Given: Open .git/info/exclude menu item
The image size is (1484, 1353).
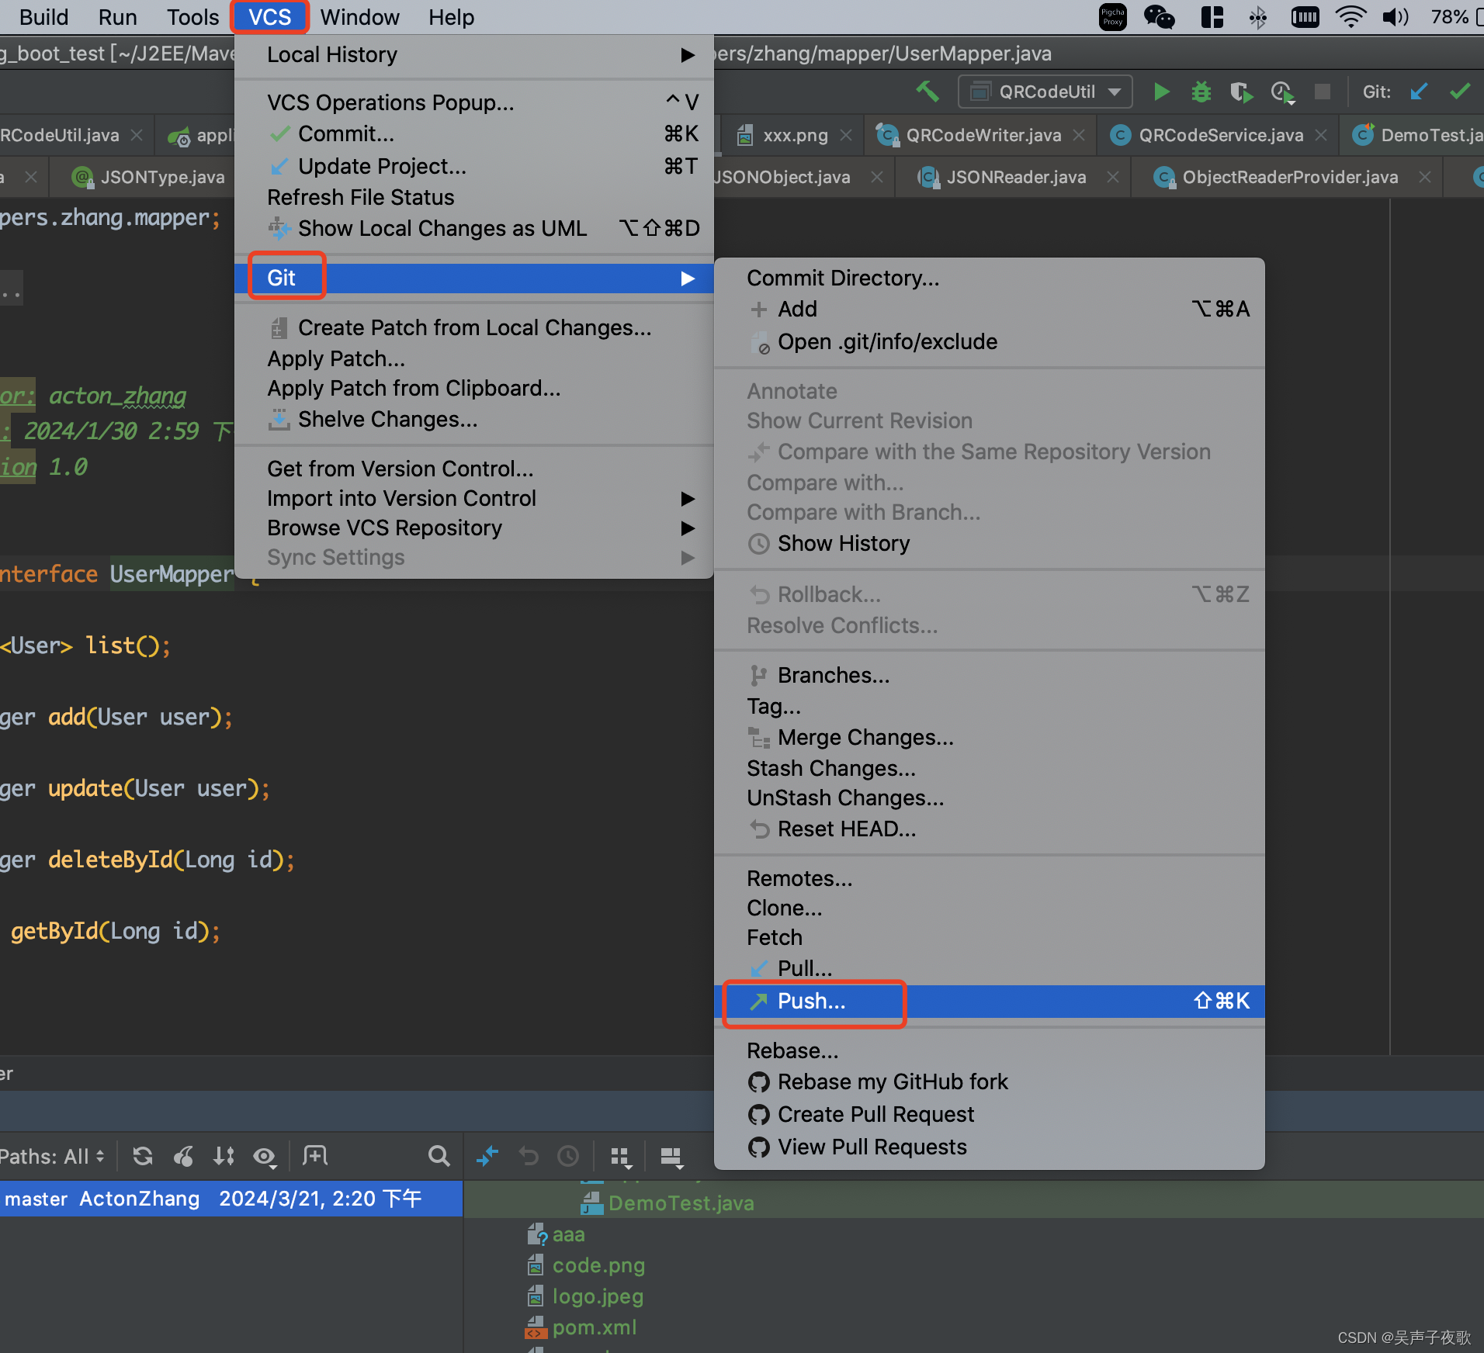Looking at the screenshot, I should pyautogui.click(x=989, y=341).
